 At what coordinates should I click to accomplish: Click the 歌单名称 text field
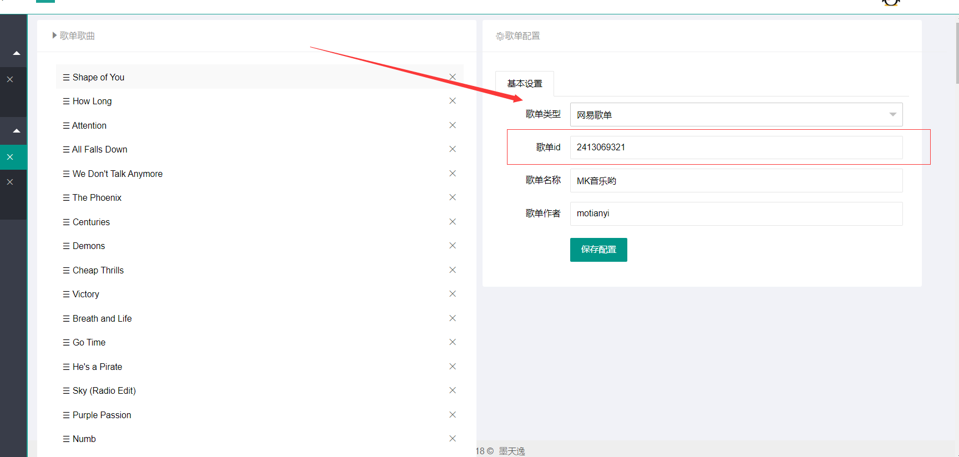pos(736,181)
